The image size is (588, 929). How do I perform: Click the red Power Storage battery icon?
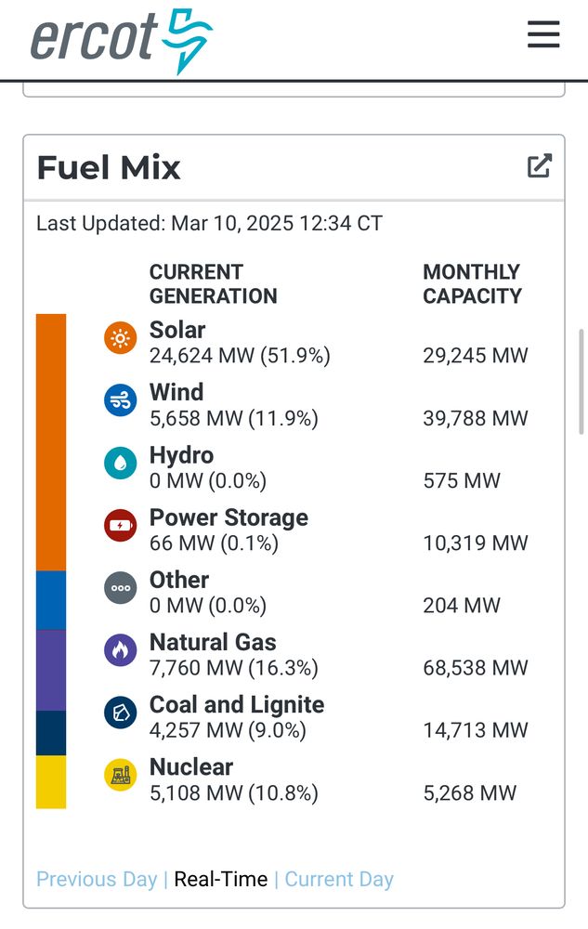[121, 525]
